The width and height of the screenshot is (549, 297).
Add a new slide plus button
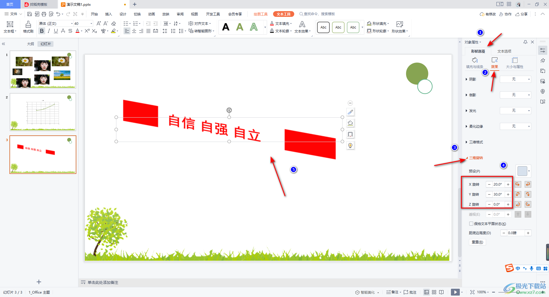39,282
